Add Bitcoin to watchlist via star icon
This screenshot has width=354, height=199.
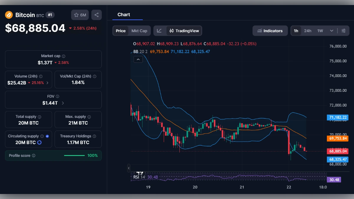(x=76, y=15)
